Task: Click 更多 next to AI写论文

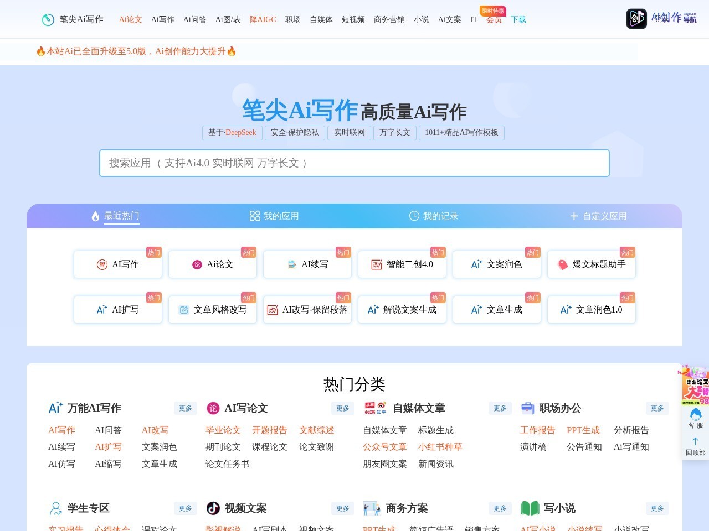Action: click(343, 408)
